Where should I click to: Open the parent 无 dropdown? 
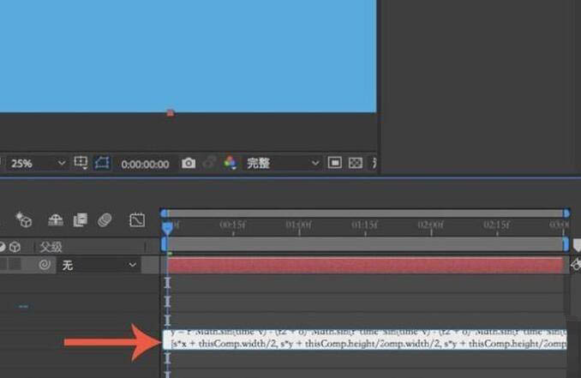click(x=99, y=265)
